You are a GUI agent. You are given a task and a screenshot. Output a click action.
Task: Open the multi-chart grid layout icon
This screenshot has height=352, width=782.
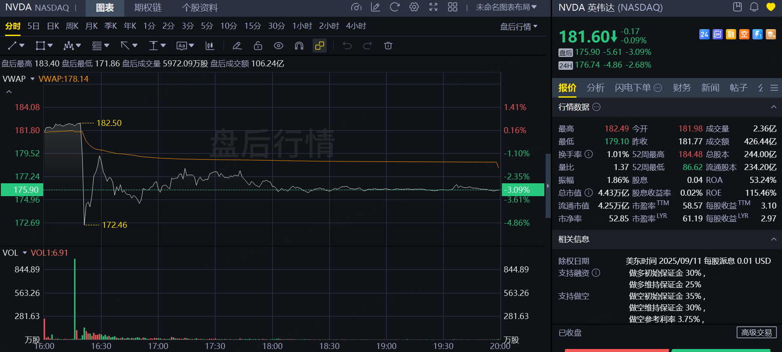453,7
